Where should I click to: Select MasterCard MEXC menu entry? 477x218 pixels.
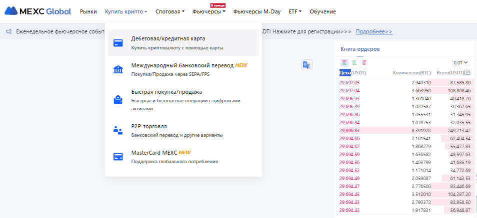tap(183, 157)
